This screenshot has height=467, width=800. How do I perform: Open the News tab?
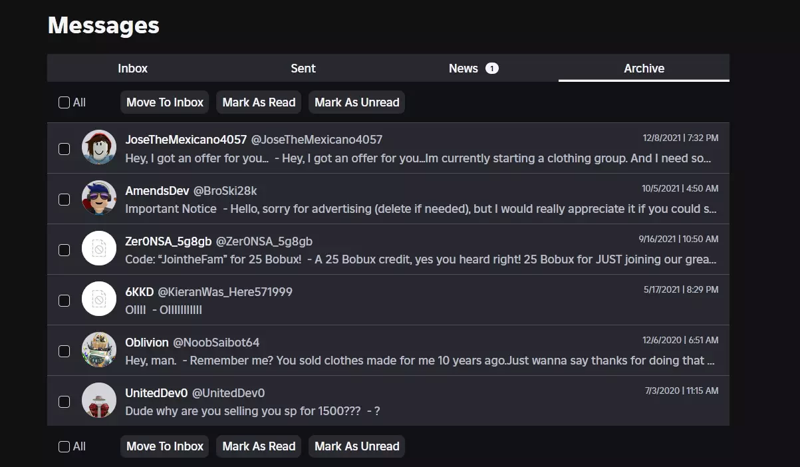coord(473,68)
